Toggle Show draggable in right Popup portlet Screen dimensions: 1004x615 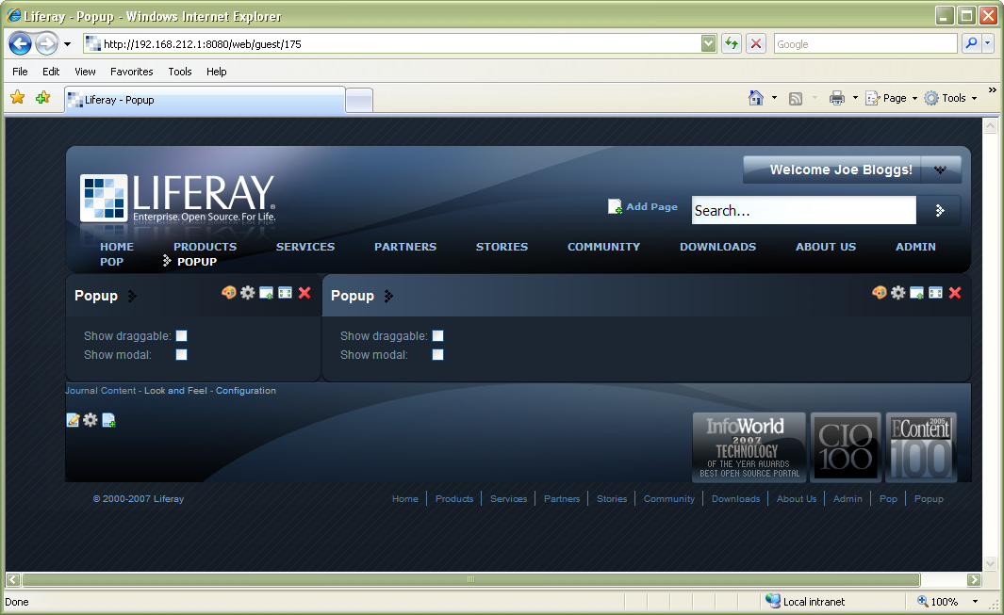pos(438,336)
